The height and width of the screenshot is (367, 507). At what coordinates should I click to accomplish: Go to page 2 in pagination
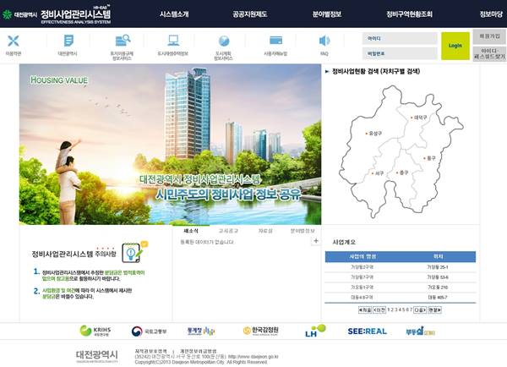tap(390, 309)
